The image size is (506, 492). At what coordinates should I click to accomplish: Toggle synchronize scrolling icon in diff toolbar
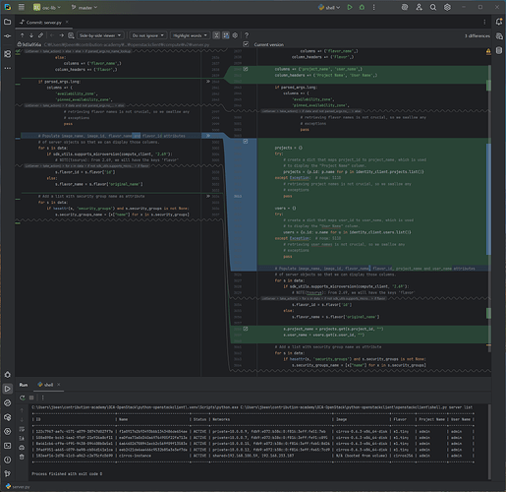click(x=226, y=35)
